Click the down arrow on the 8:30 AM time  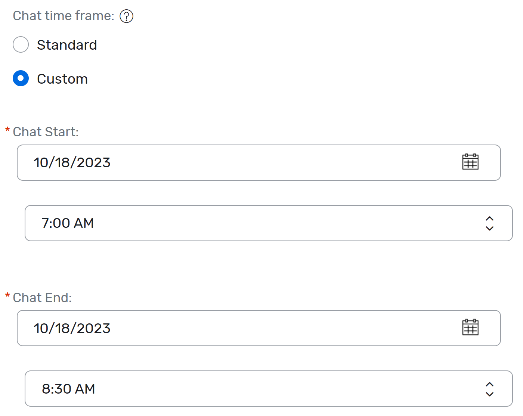pos(490,394)
